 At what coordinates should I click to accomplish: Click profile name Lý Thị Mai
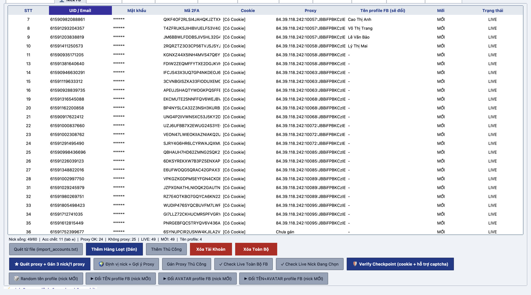coord(358,46)
